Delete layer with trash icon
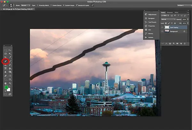Image resolution: width=192 pixels, height=130 pixels. 185,44
